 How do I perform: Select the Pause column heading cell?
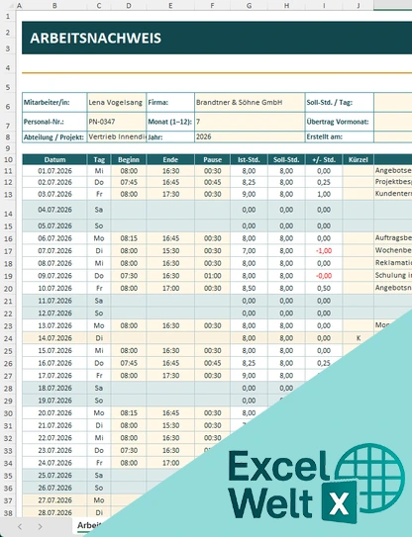(212, 159)
